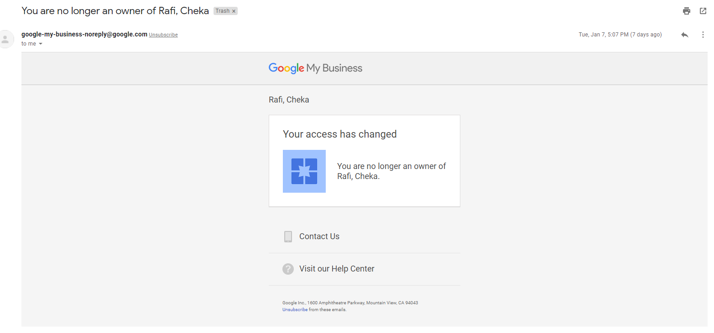Click the Unsubscribe link beside sender address
Viewport: 714px width, 333px height.
pos(163,35)
